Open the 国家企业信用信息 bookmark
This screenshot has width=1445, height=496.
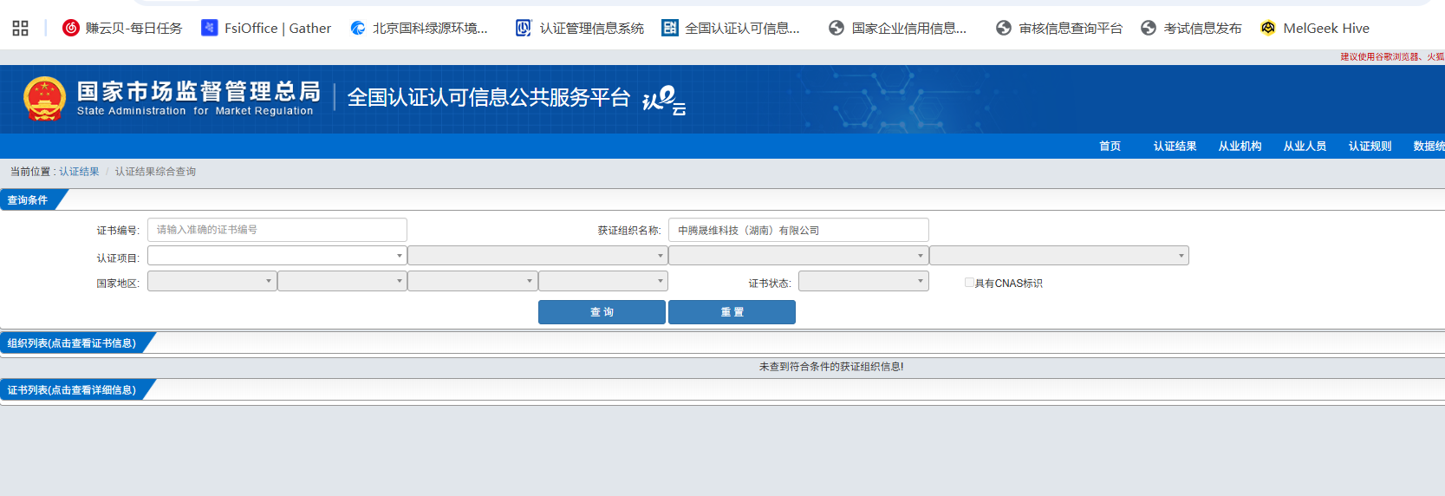pyautogui.click(x=897, y=28)
